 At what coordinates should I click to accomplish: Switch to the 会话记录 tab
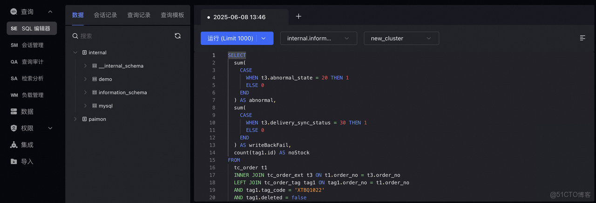[x=105, y=15]
